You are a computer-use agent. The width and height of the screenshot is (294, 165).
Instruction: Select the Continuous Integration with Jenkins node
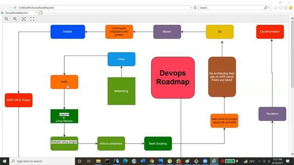[119, 32]
